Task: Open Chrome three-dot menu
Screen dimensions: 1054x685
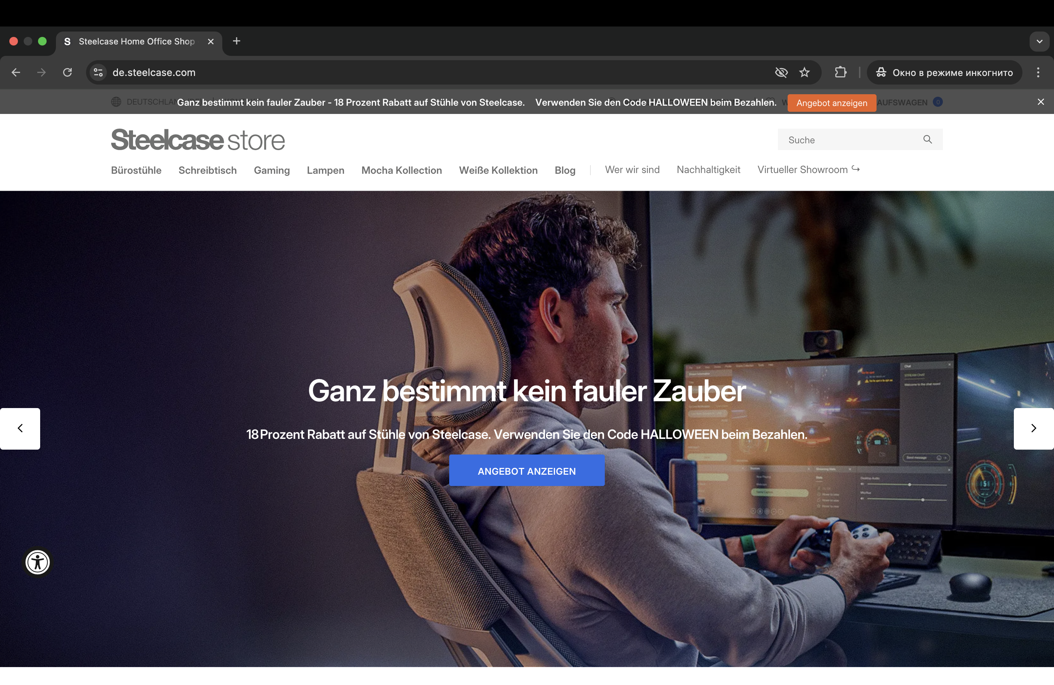Action: coord(1038,72)
